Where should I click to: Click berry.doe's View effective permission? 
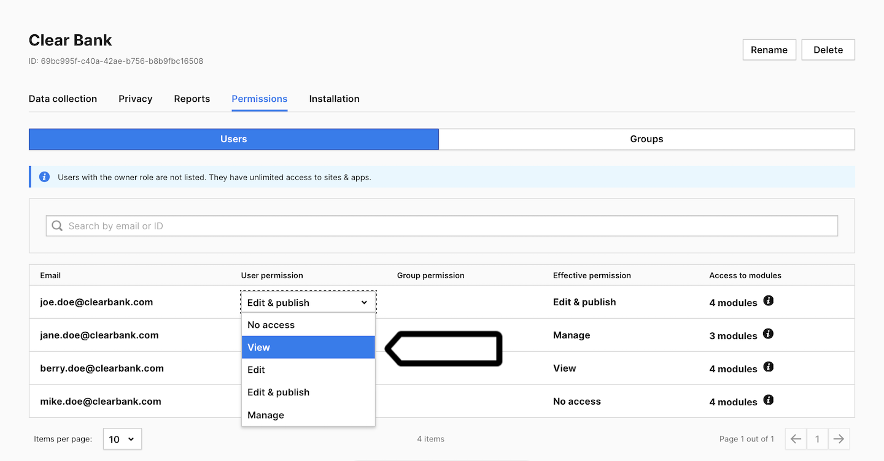point(565,368)
